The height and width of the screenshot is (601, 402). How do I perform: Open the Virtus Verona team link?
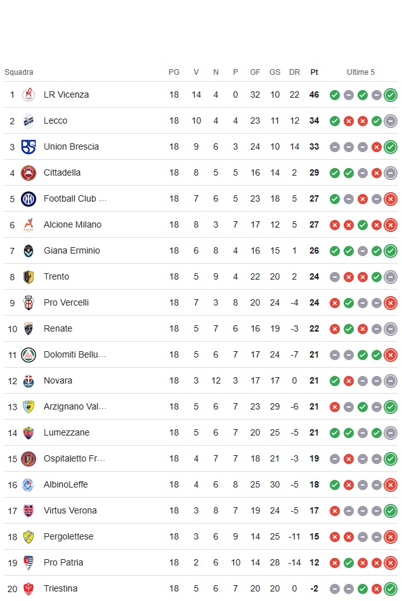coord(70,511)
